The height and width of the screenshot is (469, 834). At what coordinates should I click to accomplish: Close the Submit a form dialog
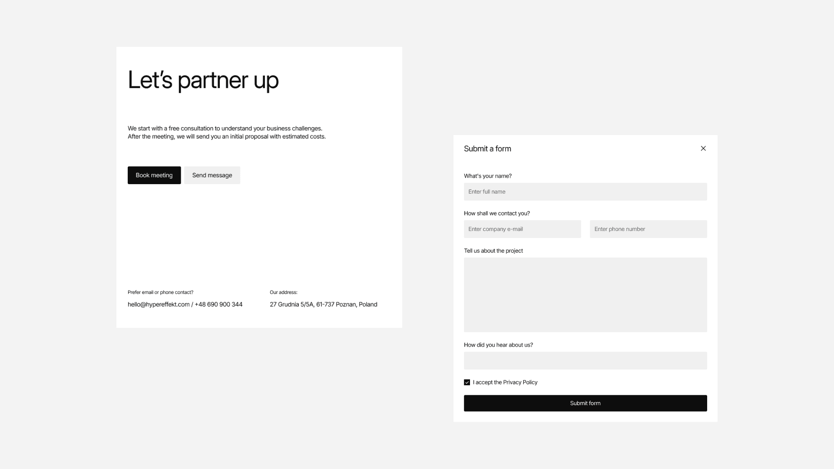703,149
